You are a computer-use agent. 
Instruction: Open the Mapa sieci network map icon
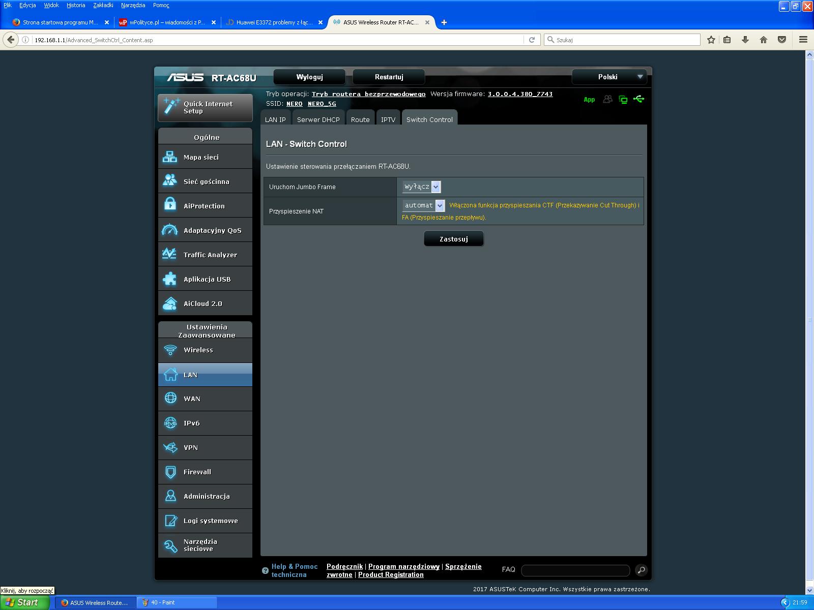tap(170, 157)
